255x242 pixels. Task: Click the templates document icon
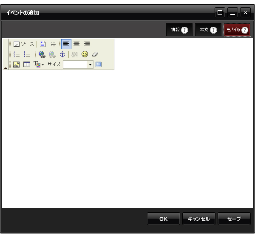click(x=42, y=44)
